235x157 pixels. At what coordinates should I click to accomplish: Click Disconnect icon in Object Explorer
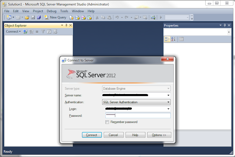[31, 32]
